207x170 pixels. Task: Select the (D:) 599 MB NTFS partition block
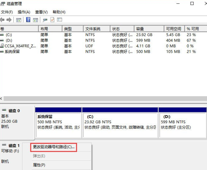click(x=183, y=123)
